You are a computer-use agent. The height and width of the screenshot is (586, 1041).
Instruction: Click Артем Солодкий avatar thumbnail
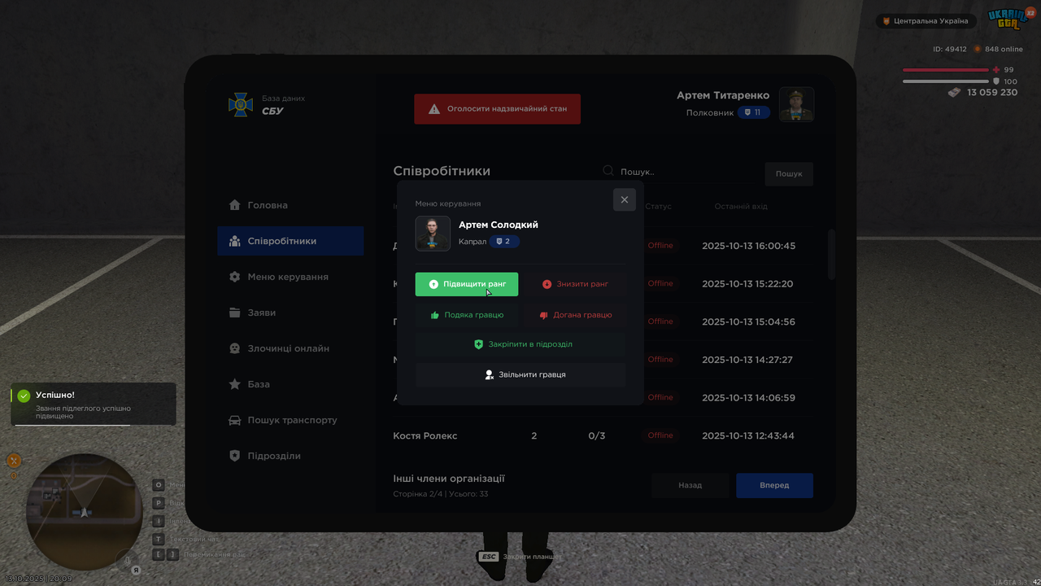tap(433, 234)
